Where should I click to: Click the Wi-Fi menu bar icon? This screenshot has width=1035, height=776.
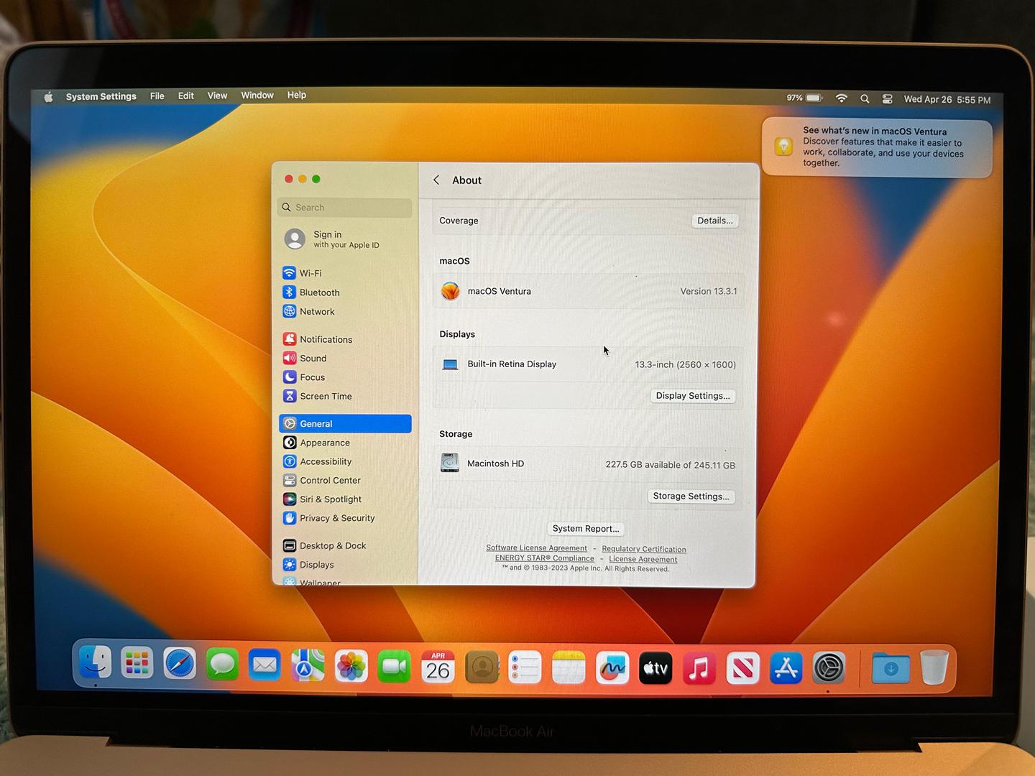pos(842,98)
